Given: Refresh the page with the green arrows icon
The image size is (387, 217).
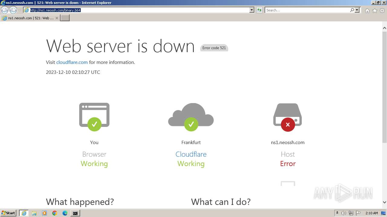Looking at the screenshot, I should (x=259, y=10).
